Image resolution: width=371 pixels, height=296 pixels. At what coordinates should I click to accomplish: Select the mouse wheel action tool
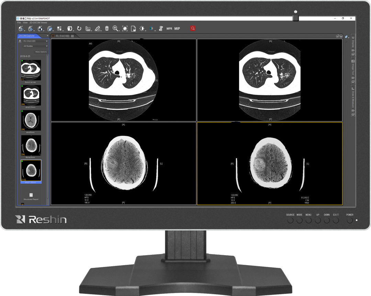49,28
